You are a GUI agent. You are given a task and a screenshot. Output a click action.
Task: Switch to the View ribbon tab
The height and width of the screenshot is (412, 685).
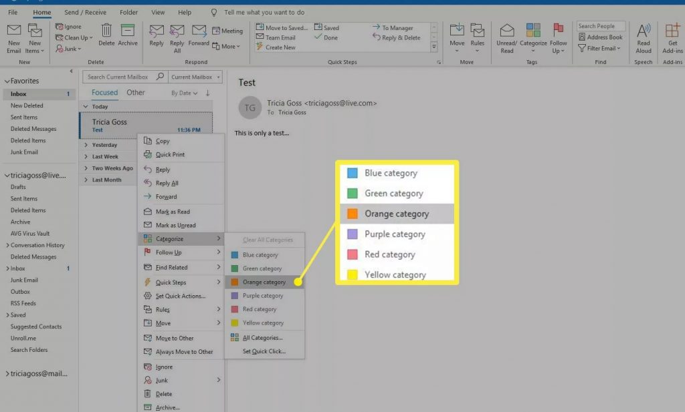pyautogui.click(x=158, y=11)
